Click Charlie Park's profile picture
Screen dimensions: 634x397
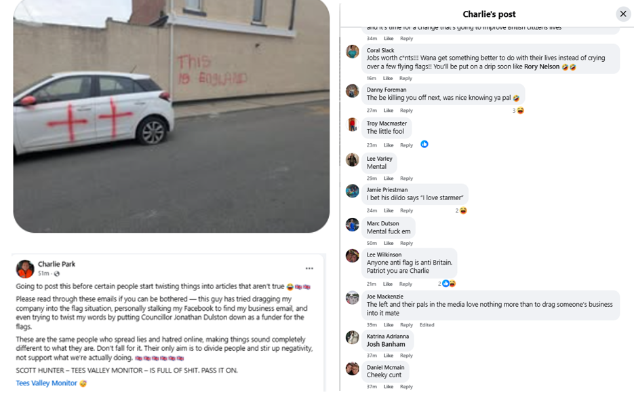[x=25, y=269]
